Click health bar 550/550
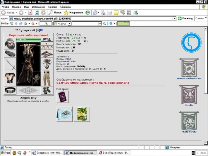 pos(28,39)
